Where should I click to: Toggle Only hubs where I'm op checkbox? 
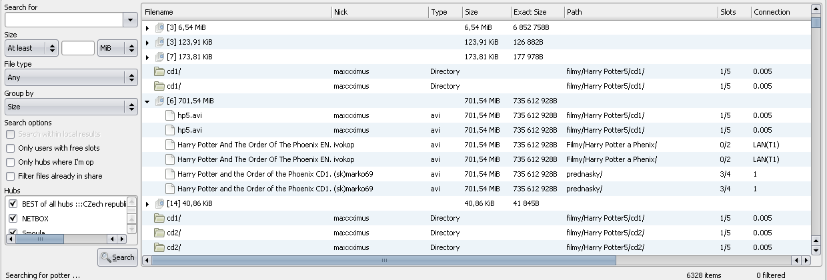pyautogui.click(x=10, y=162)
